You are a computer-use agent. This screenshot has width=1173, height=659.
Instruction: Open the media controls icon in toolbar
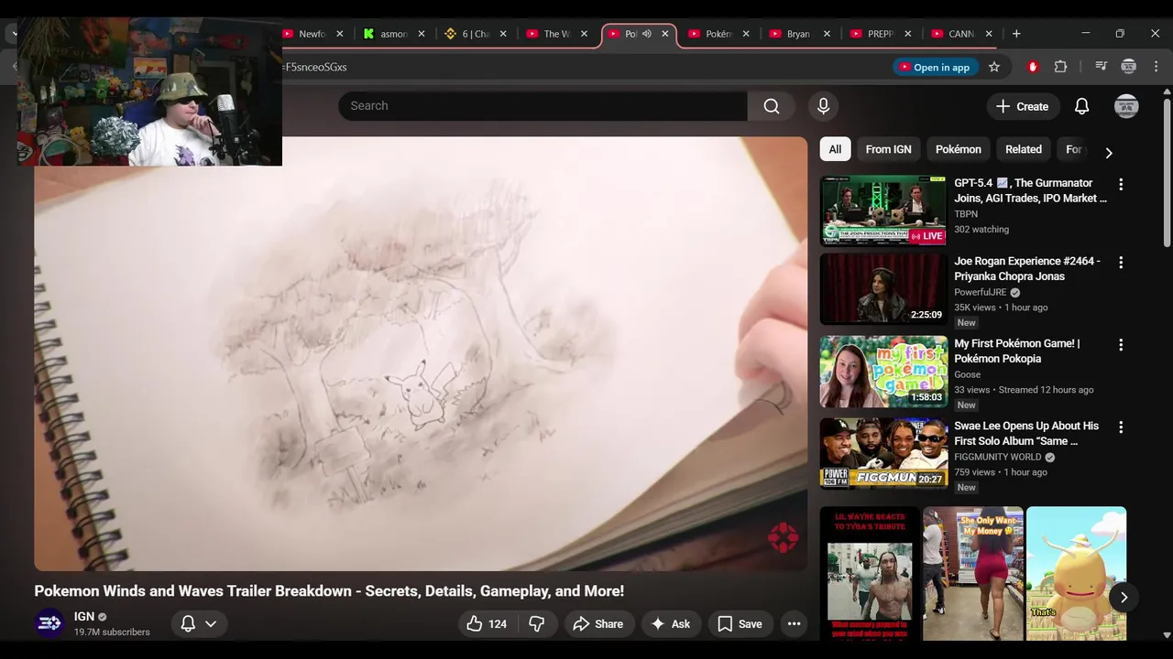pyautogui.click(x=1101, y=67)
